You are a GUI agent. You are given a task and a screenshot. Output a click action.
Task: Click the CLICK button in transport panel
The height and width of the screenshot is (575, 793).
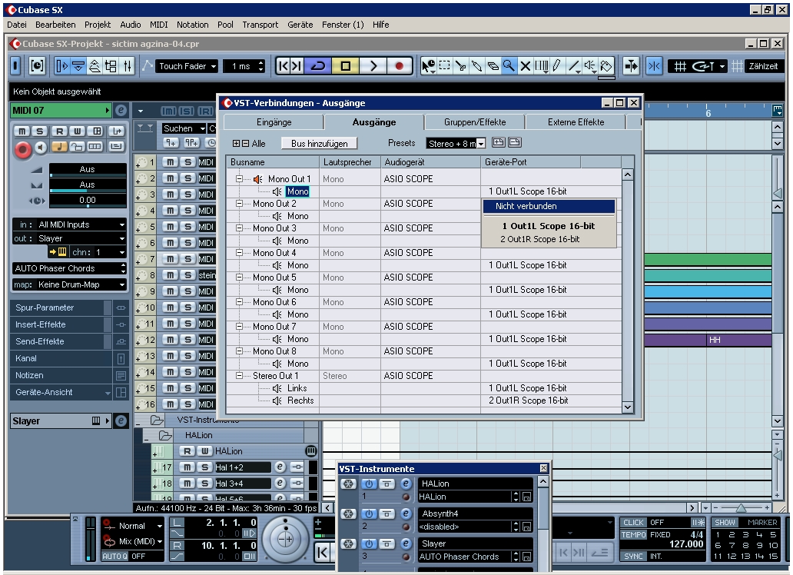(633, 523)
